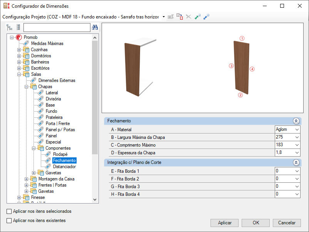Select Painel p/ Portas tree item
The image size is (309, 232).
(60, 130)
